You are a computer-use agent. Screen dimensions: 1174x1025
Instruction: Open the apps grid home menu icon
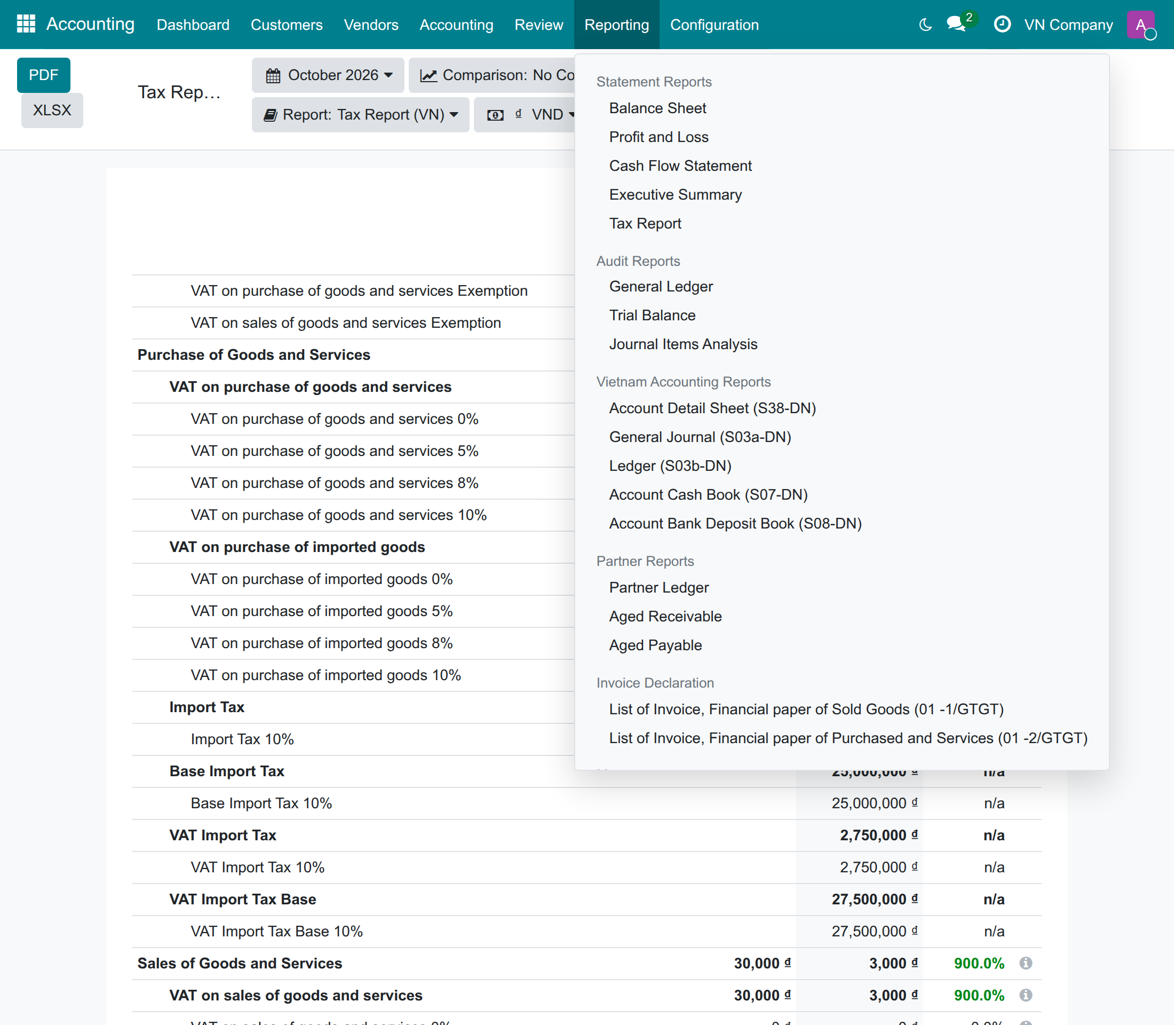tap(26, 24)
